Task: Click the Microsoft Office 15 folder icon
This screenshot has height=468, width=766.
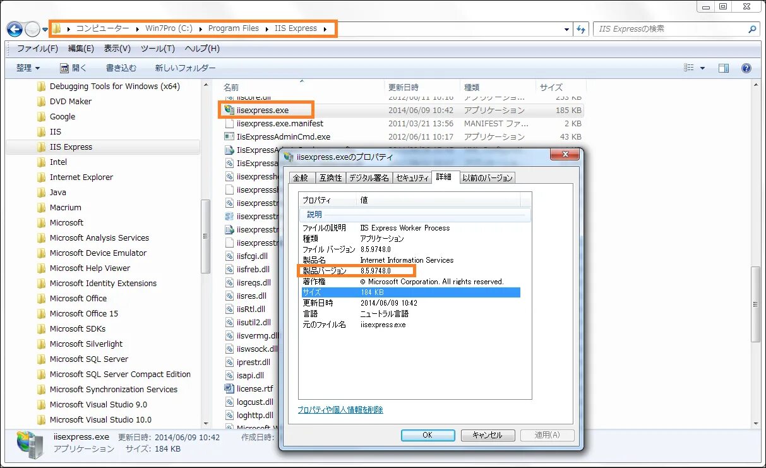Action: coord(42,314)
